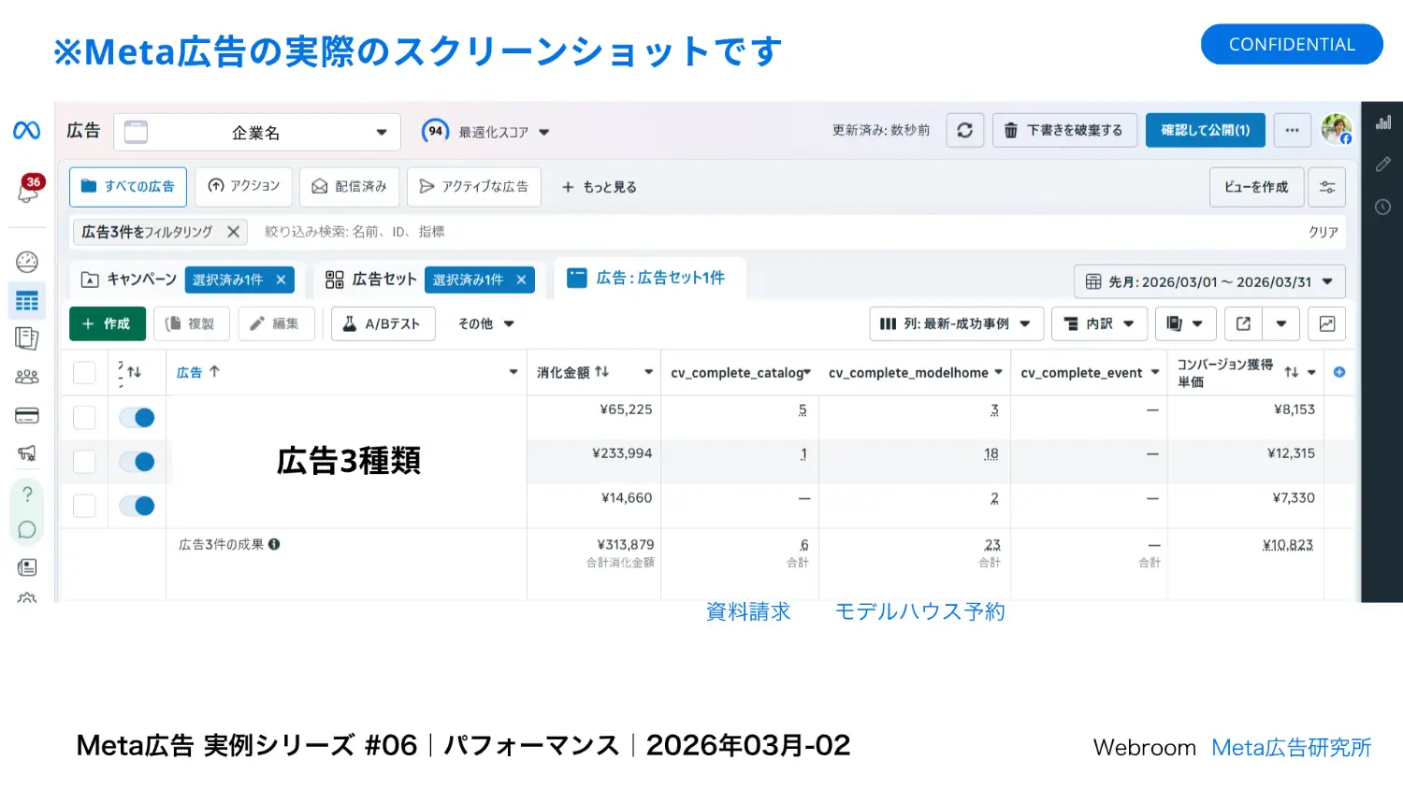Viewport: 1403px width, 789px height.
Task: Switch to the 広告セット tab
Action: point(371,280)
